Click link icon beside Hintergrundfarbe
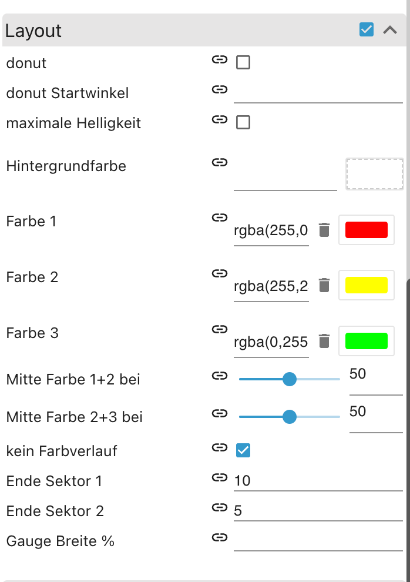 point(219,162)
